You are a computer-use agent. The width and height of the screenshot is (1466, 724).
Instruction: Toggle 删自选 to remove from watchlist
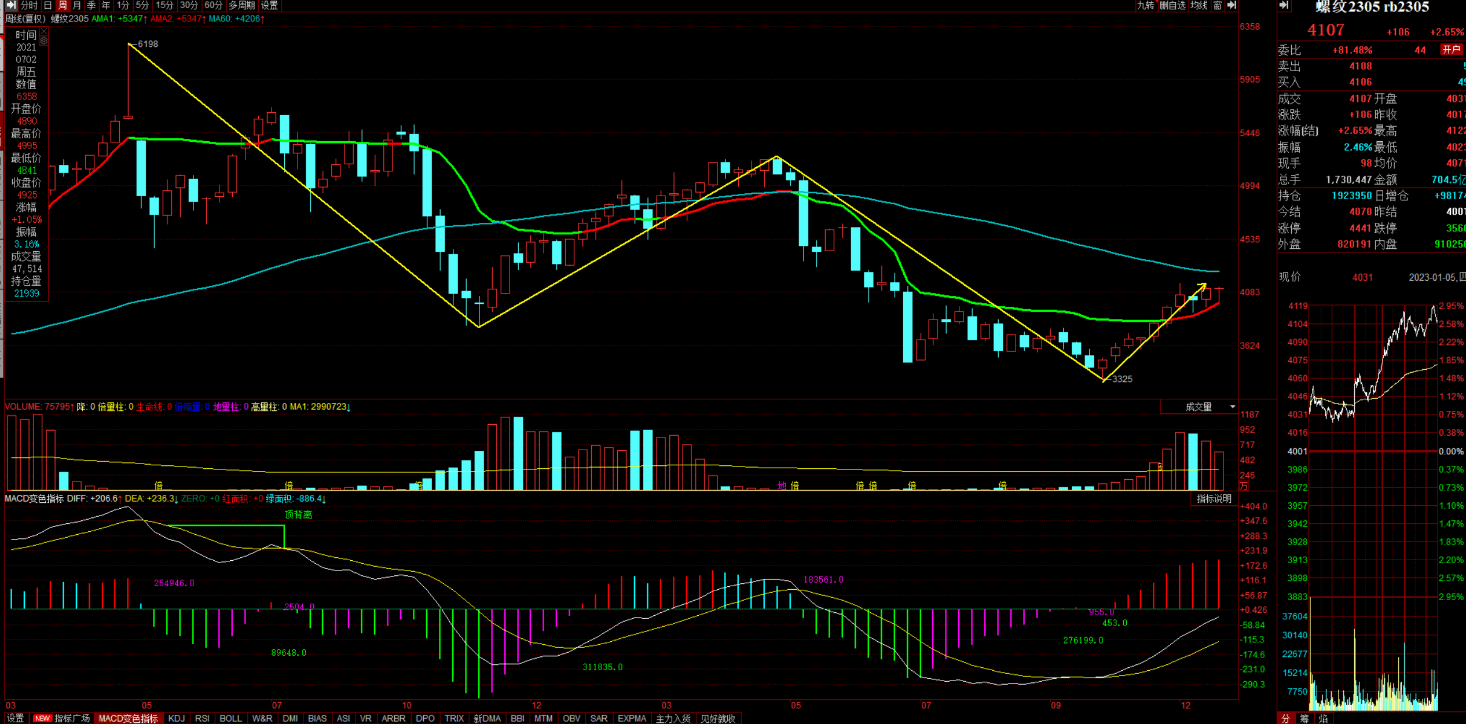1173,5
